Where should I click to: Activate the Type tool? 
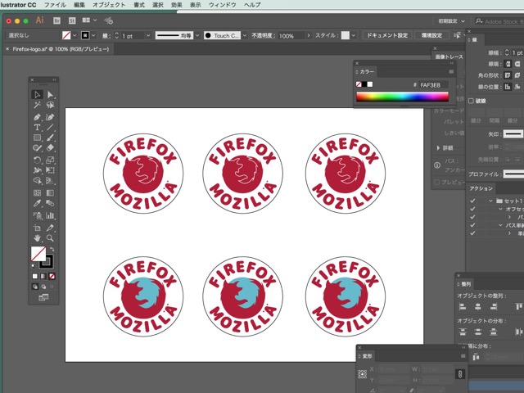point(37,128)
